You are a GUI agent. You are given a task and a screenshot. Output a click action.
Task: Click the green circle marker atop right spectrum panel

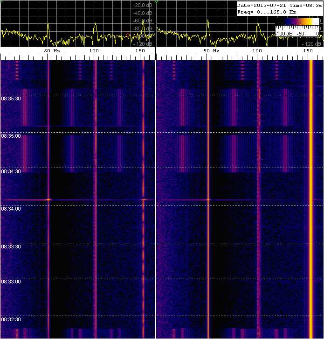pos(157,1)
